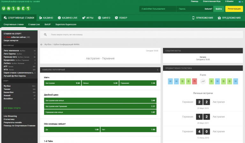Click the Казино Live icon
245x143 pixels.
[59, 18]
